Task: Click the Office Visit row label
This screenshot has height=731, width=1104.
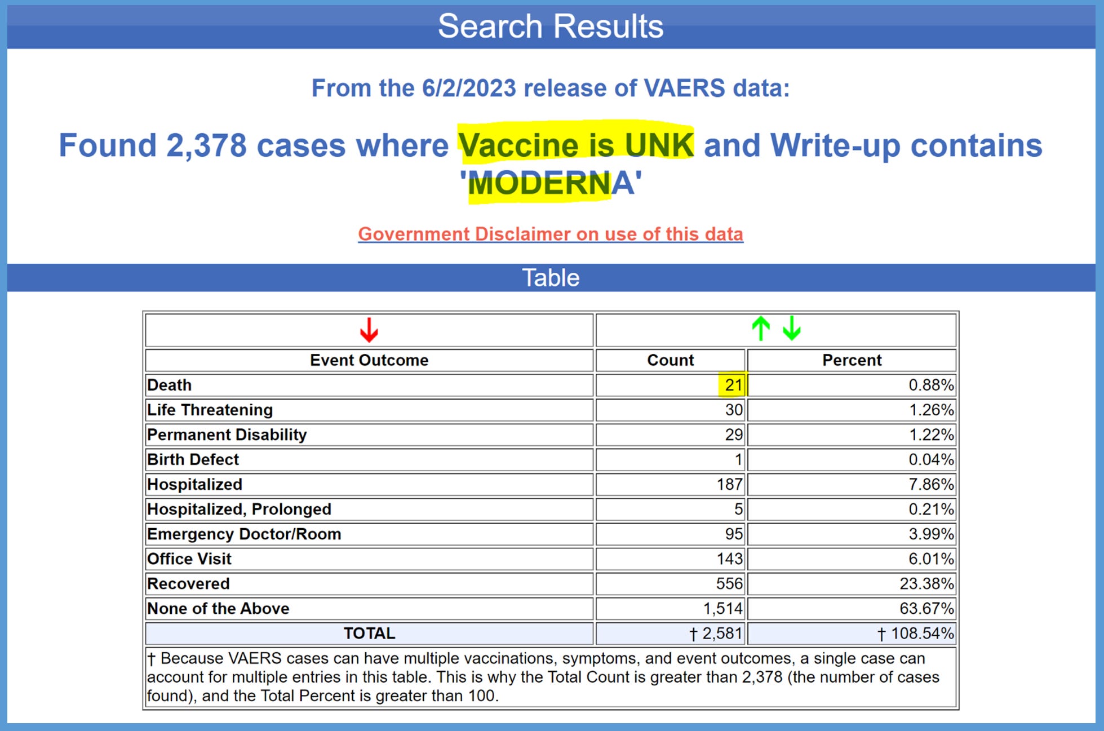Action: 369,559
